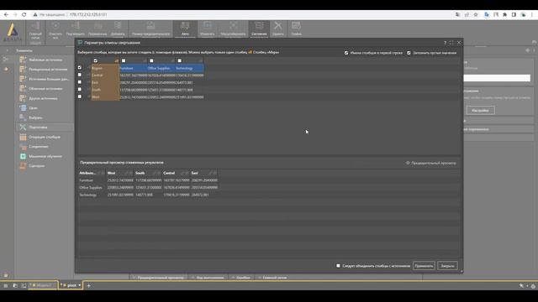Click Предварительный просмотр link in dialog
538x302 pixels.
coord(431,163)
